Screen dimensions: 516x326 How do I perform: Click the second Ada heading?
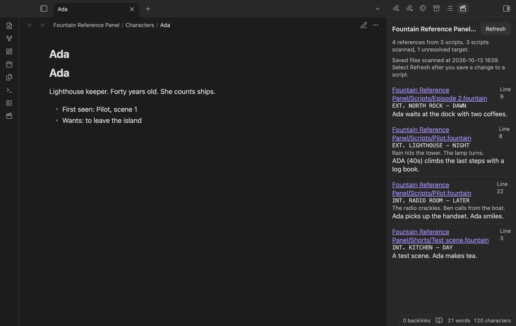coord(59,73)
